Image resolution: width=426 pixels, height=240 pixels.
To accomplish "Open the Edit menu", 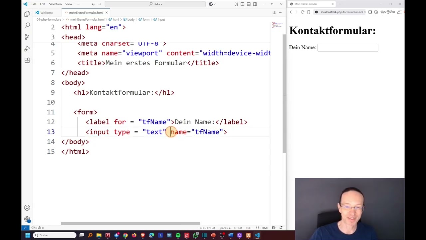I will pyautogui.click(x=43, y=4).
